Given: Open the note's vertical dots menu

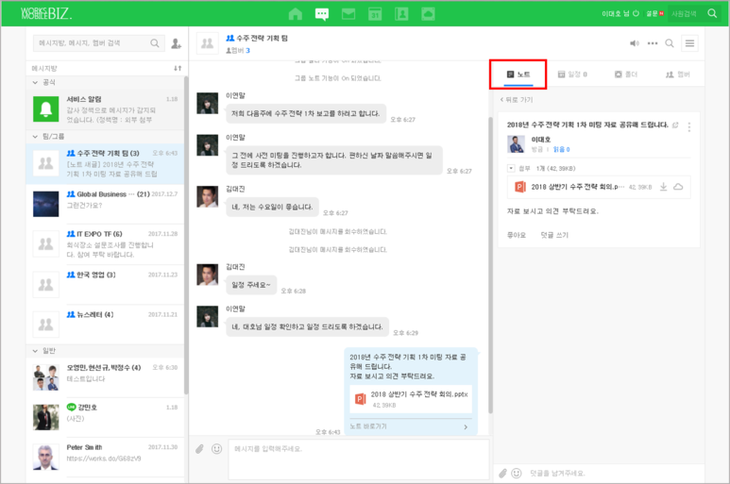Looking at the screenshot, I should (689, 126).
